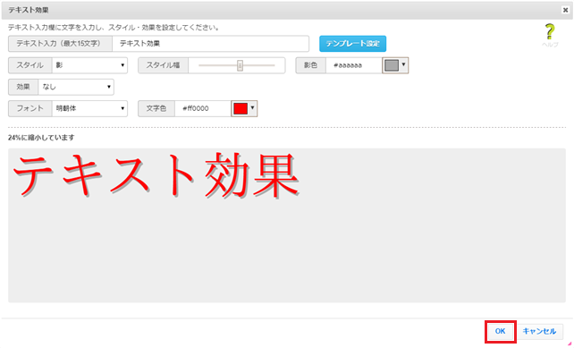Click the テキスト入力（最大15文字） label

coord(60,44)
